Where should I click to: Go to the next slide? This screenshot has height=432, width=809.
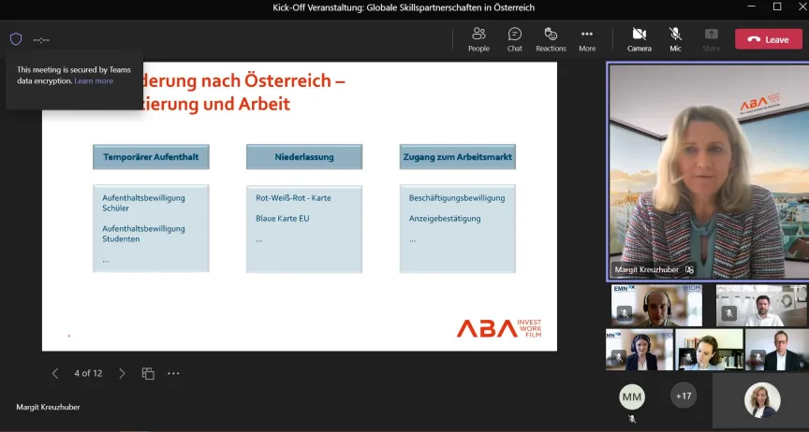[x=122, y=373]
